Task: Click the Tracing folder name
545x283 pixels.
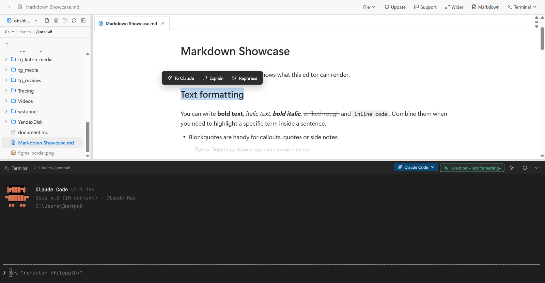Action: (26, 91)
